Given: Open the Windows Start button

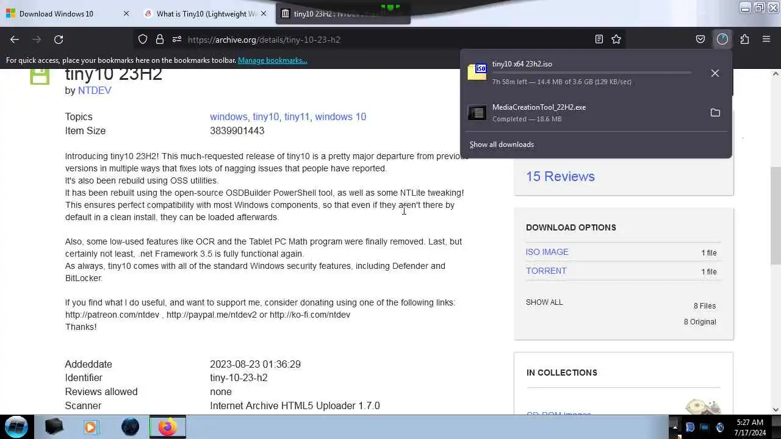Looking at the screenshot, I should [16, 426].
